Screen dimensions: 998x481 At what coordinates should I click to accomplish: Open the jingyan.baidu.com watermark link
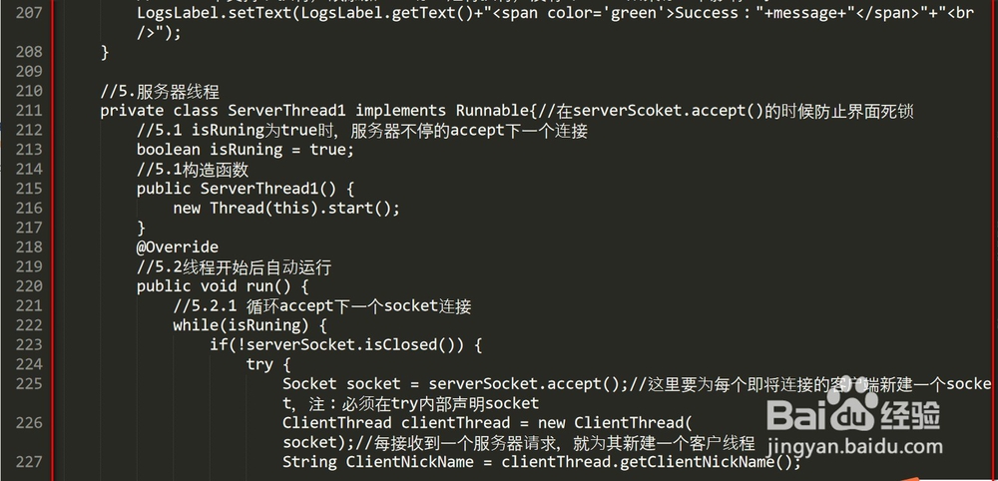tap(855, 447)
